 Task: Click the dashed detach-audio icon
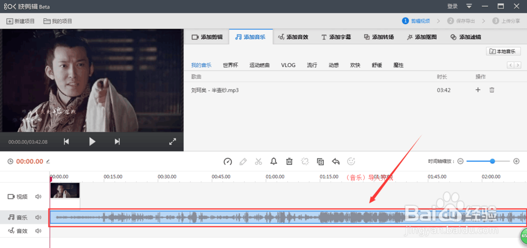pyautogui.click(x=305, y=162)
